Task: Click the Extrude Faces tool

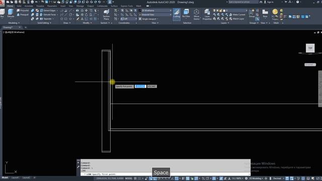Action: click(48, 15)
